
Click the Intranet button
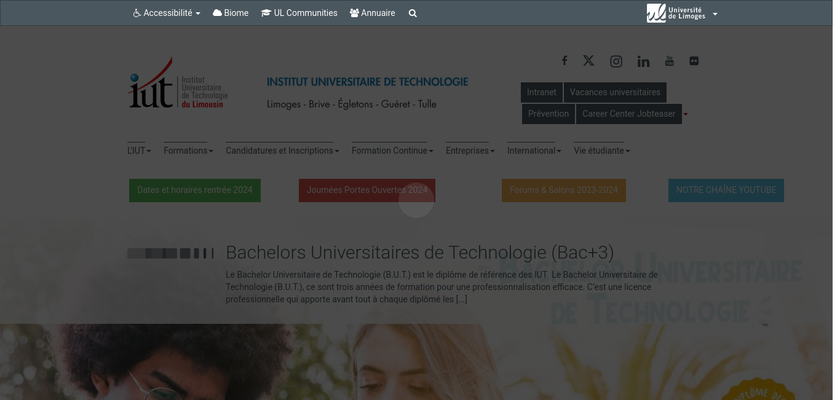(542, 92)
